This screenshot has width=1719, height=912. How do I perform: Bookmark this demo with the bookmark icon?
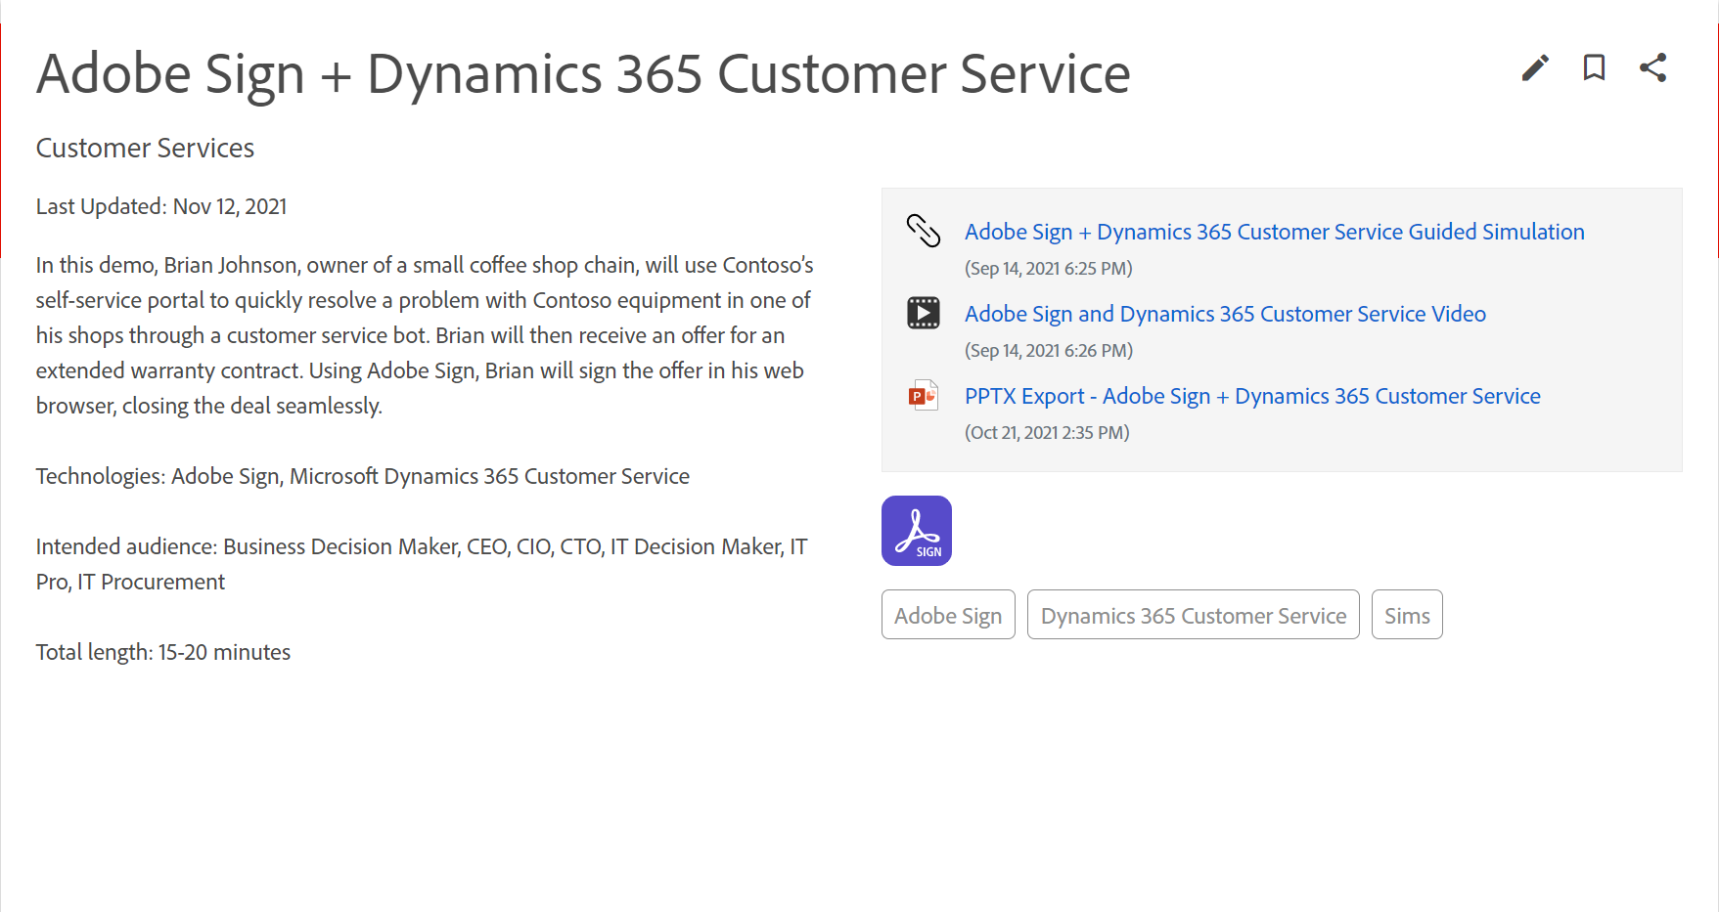[1594, 67]
